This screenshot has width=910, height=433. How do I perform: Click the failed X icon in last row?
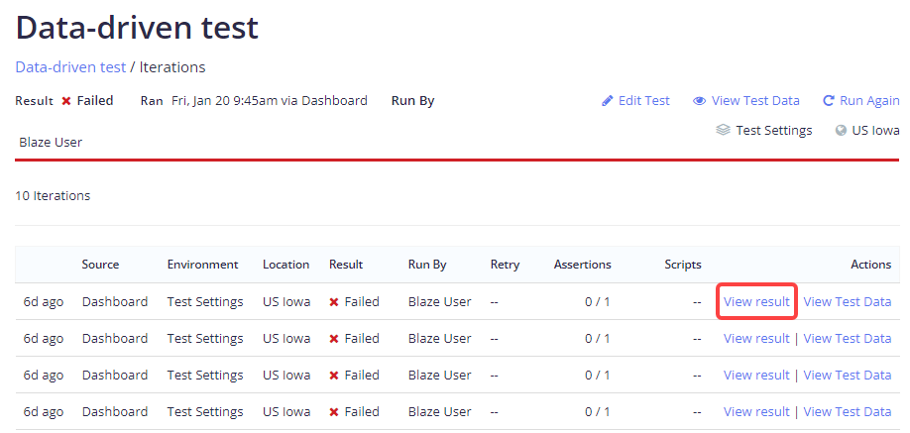coord(334,412)
